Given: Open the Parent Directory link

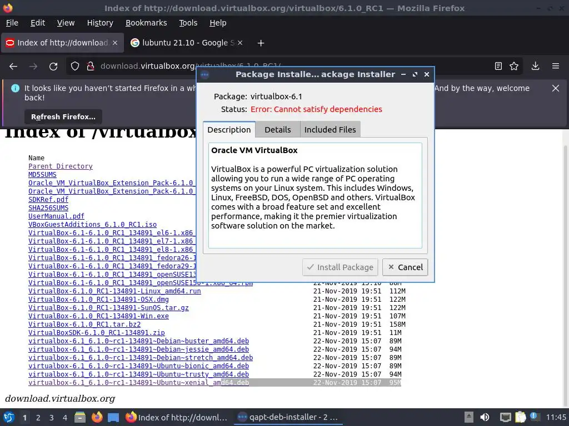Looking at the screenshot, I should pyautogui.click(x=61, y=166).
